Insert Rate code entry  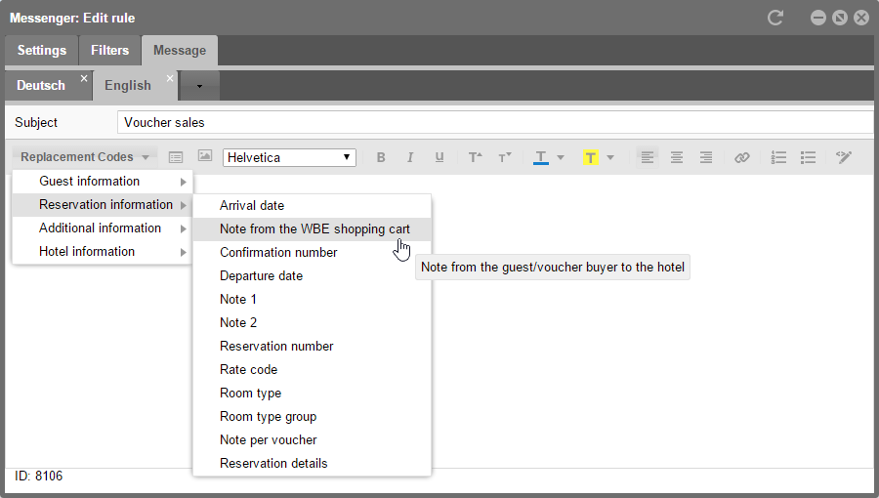(312, 370)
